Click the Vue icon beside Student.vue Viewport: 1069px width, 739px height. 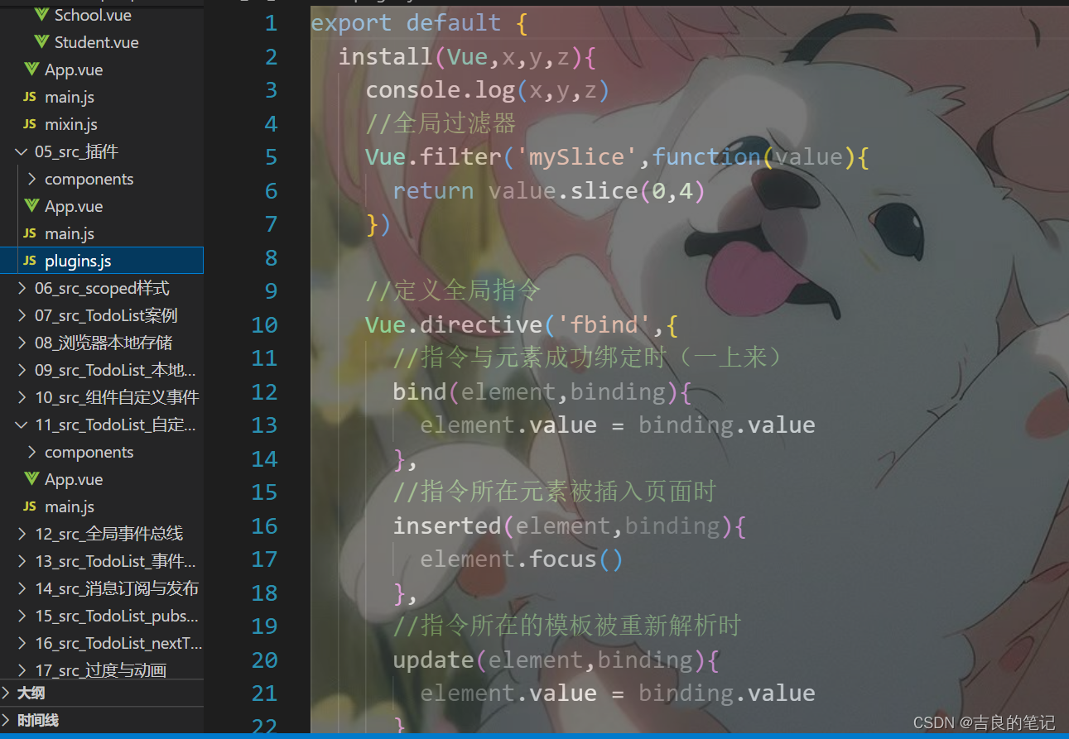point(41,42)
